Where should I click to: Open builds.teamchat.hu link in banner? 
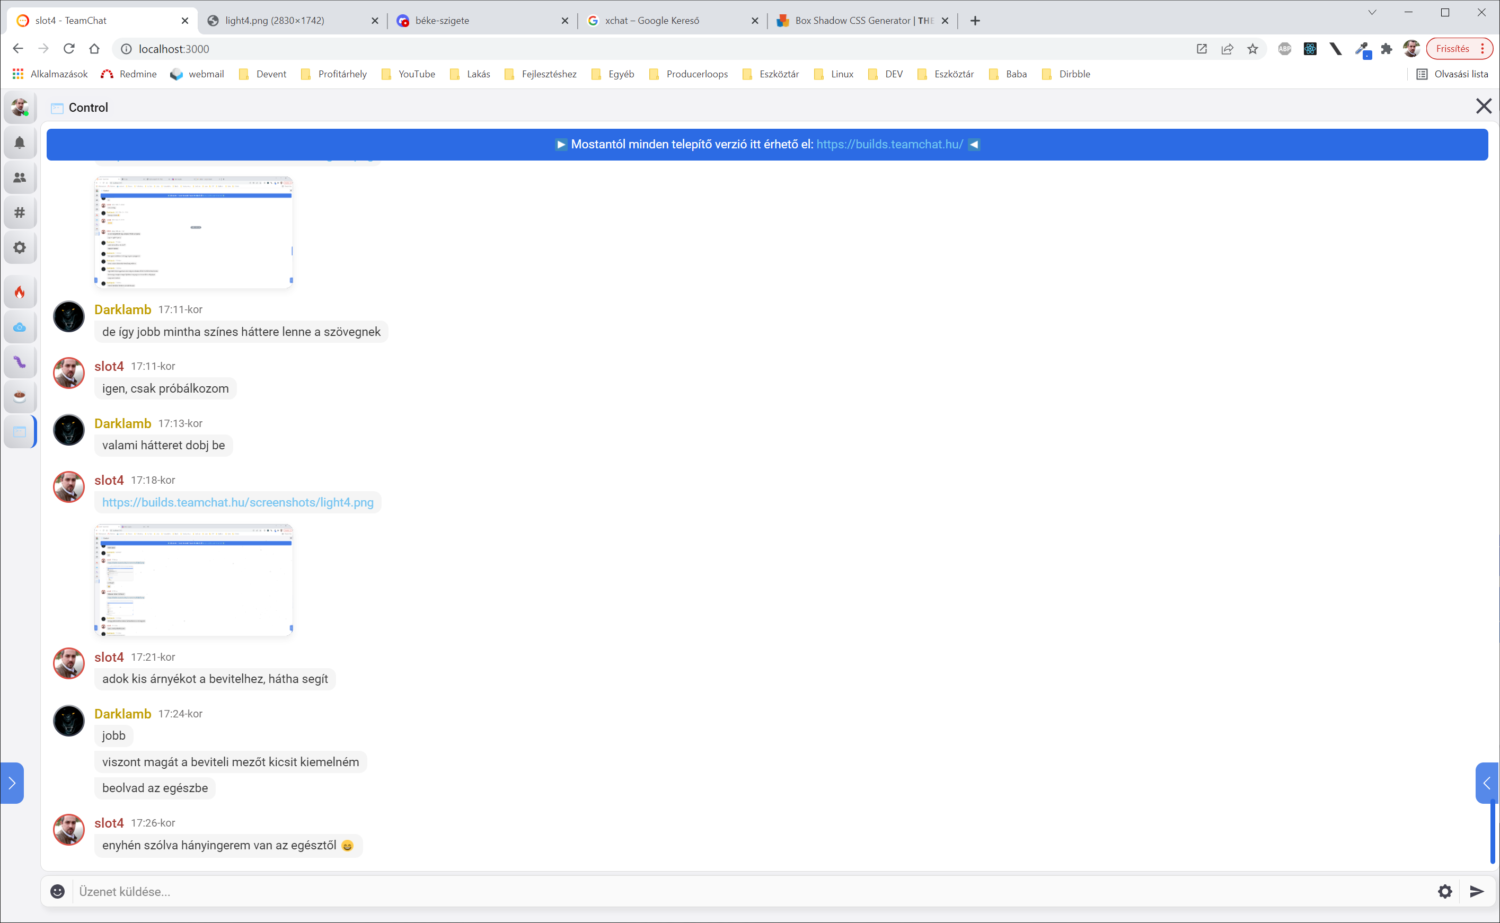889,145
